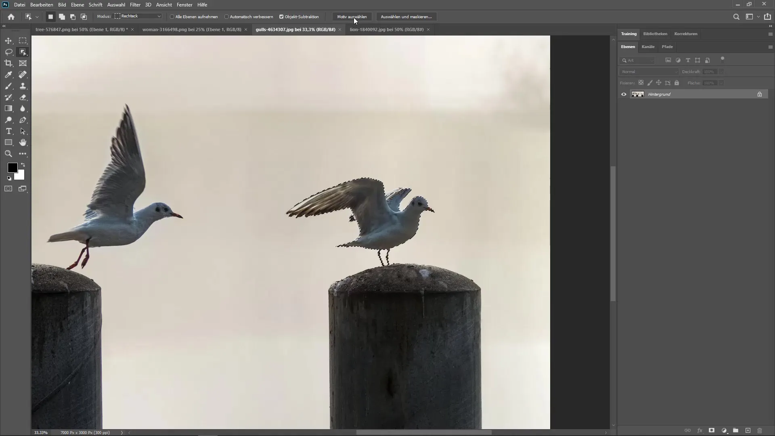Select the Zoom tool
The height and width of the screenshot is (436, 775).
[8, 154]
